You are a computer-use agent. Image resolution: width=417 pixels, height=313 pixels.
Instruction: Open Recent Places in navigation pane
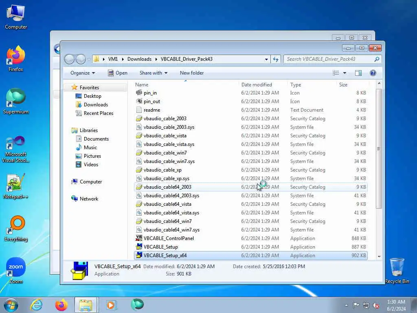pos(99,113)
